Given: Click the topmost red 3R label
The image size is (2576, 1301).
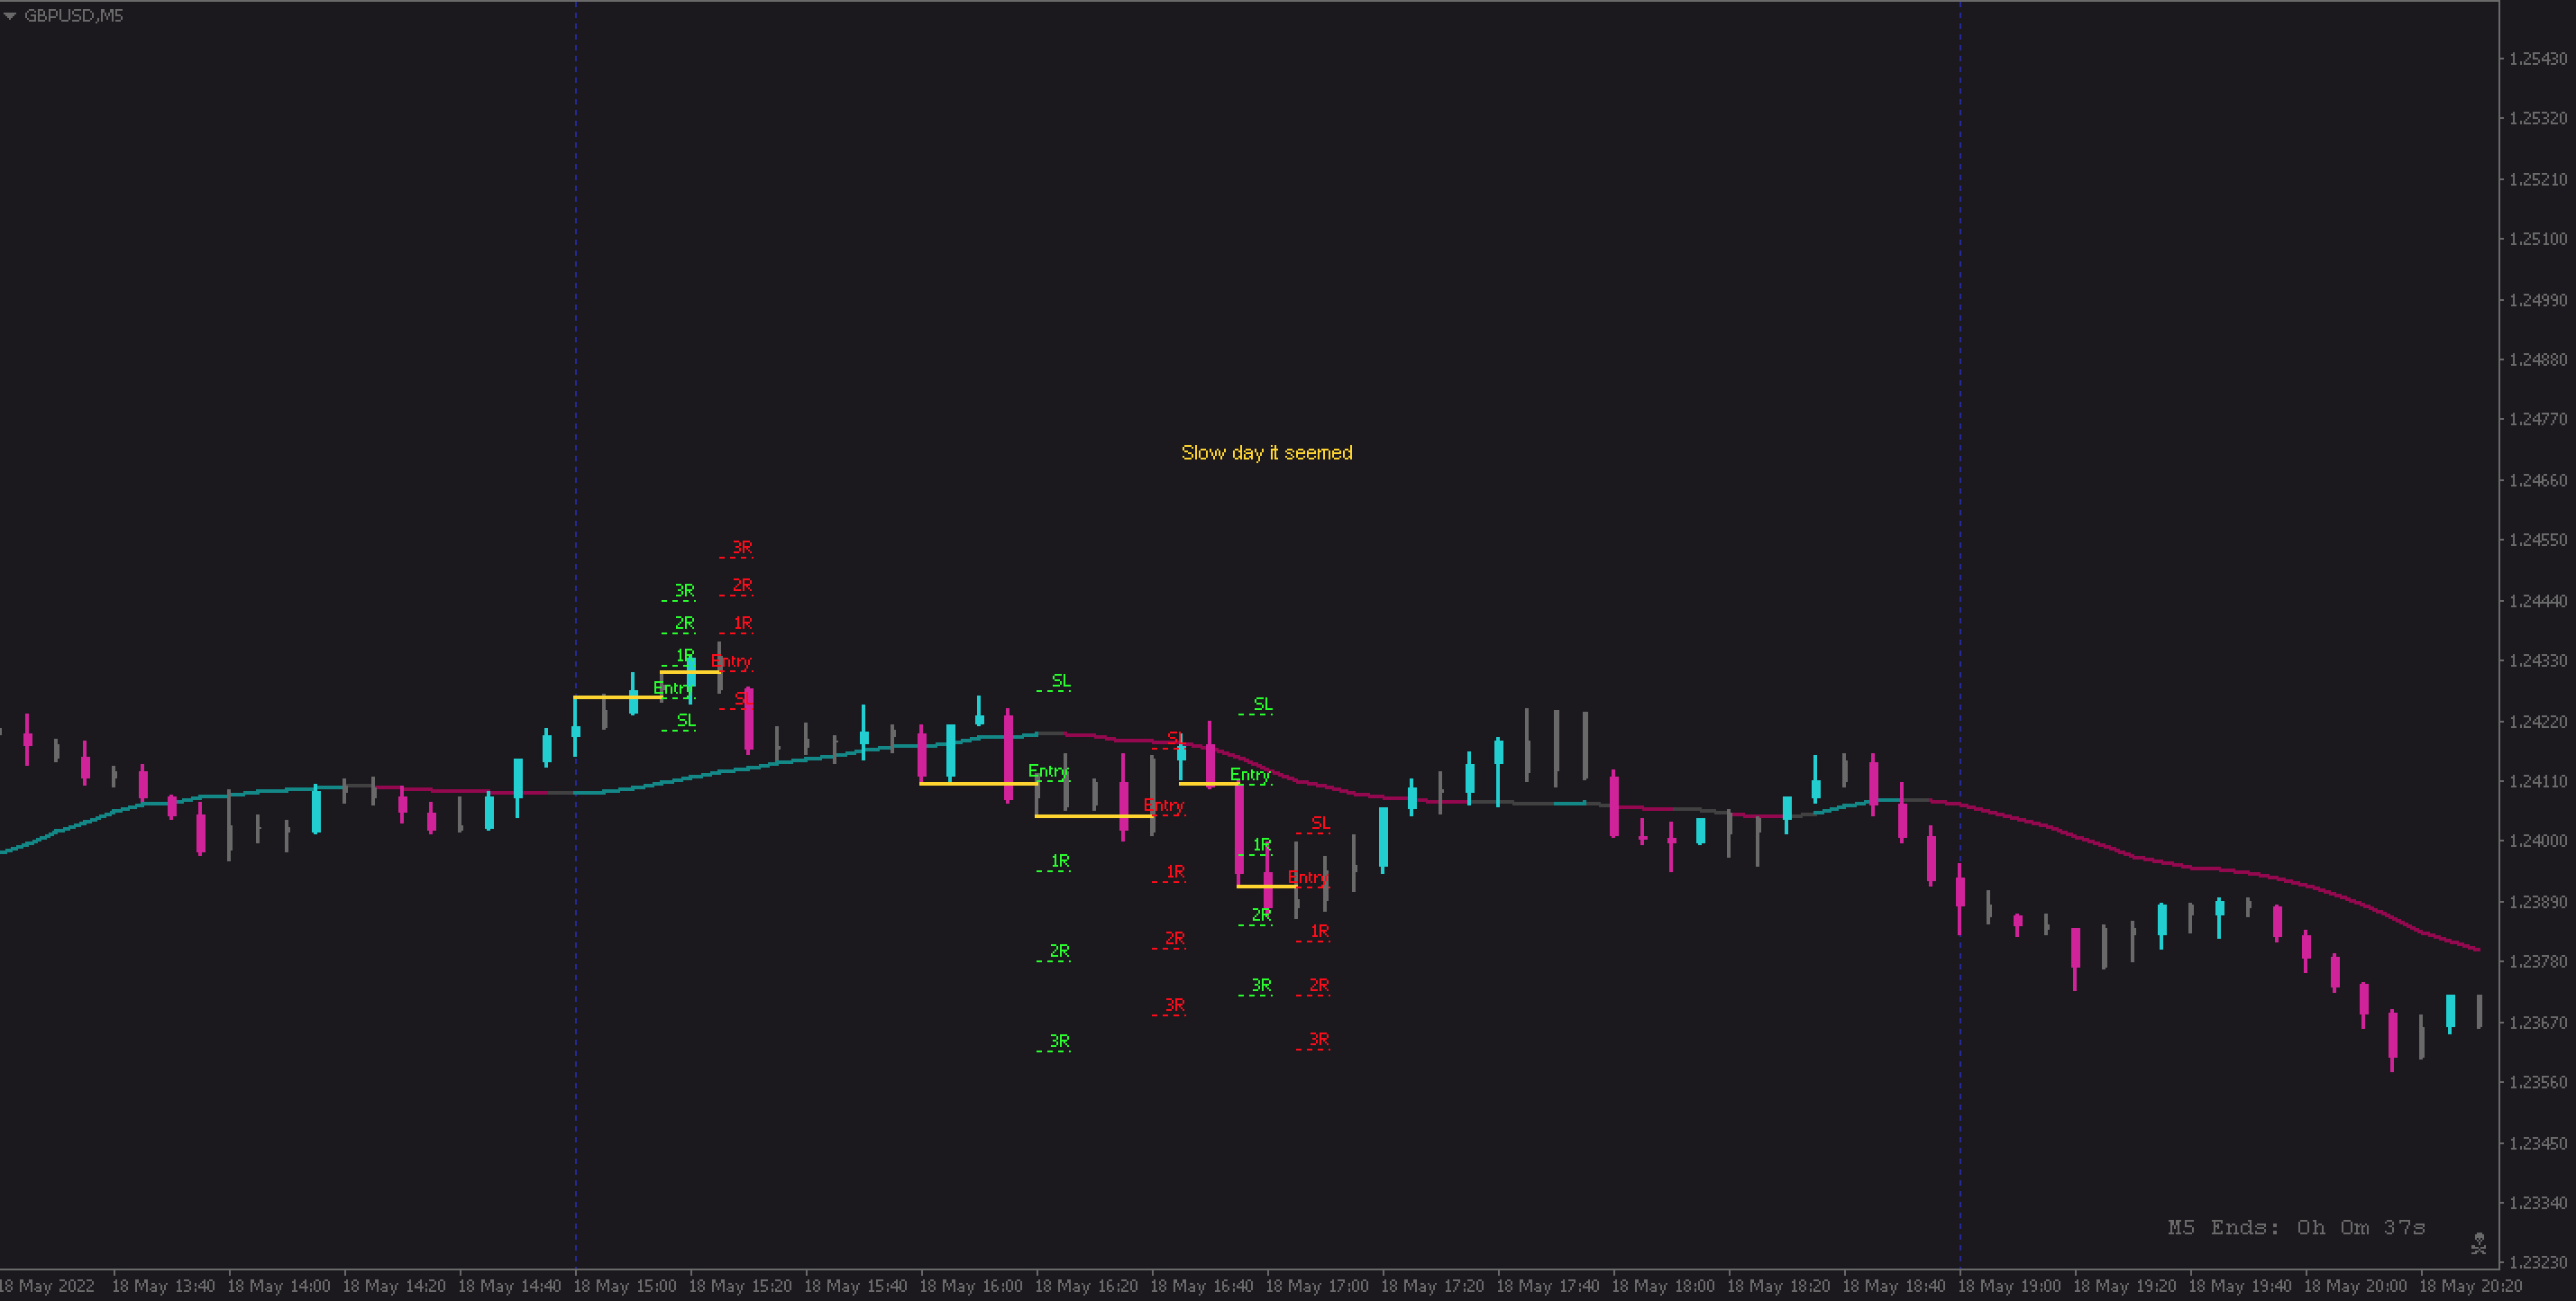Looking at the screenshot, I should [741, 548].
